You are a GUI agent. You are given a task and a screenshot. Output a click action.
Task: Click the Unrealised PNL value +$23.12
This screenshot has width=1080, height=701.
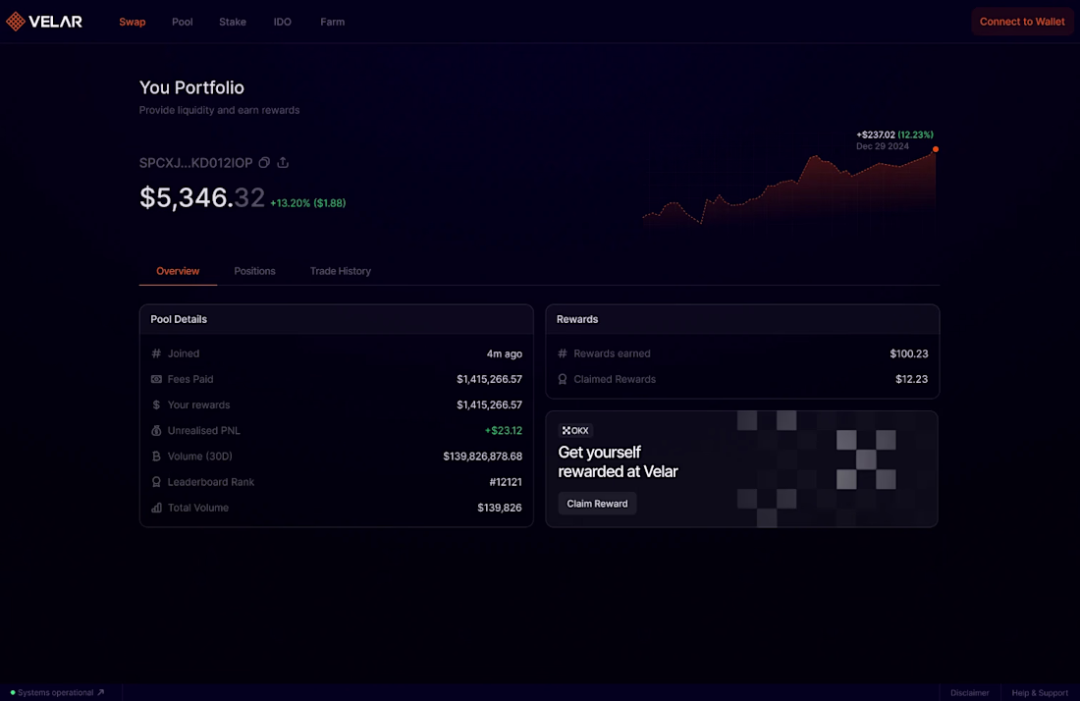click(504, 430)
